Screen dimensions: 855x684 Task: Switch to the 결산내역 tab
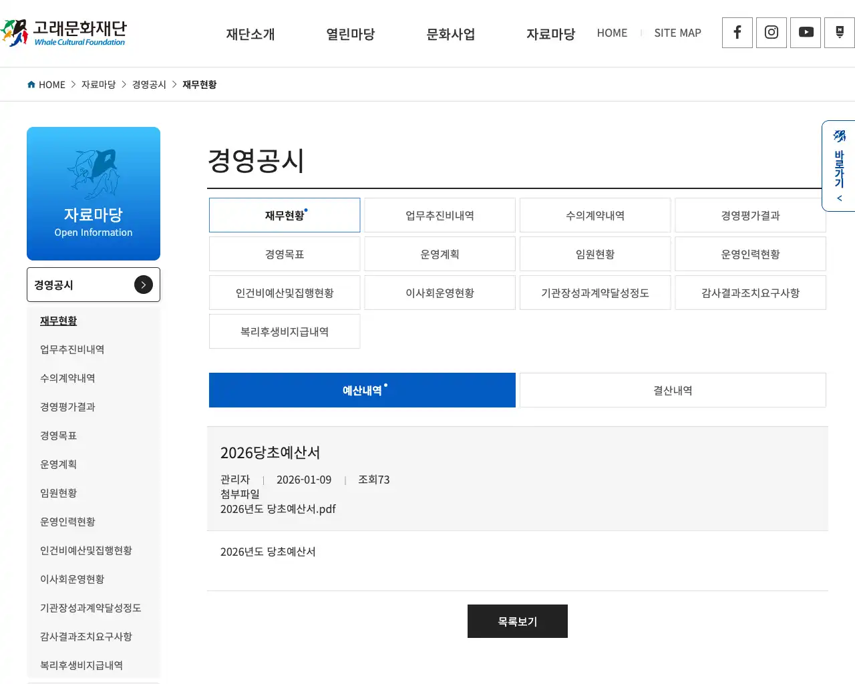[x=672, y=390]
